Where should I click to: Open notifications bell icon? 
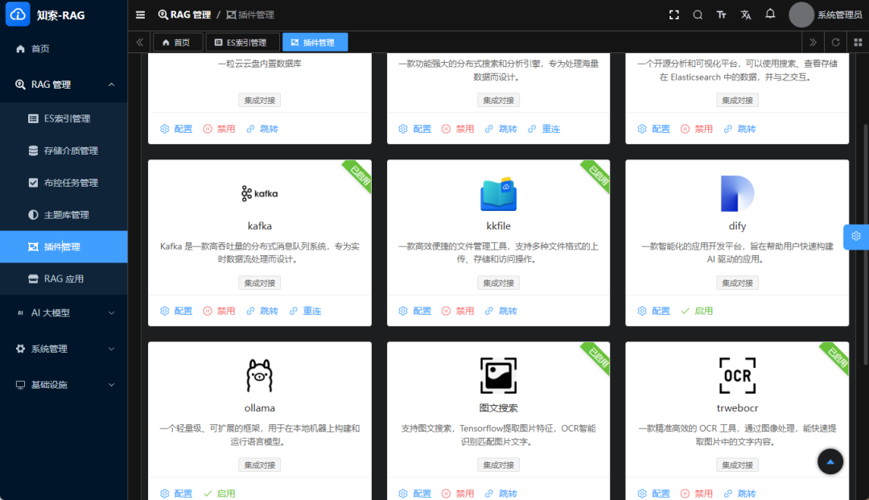tap(770, 14)
